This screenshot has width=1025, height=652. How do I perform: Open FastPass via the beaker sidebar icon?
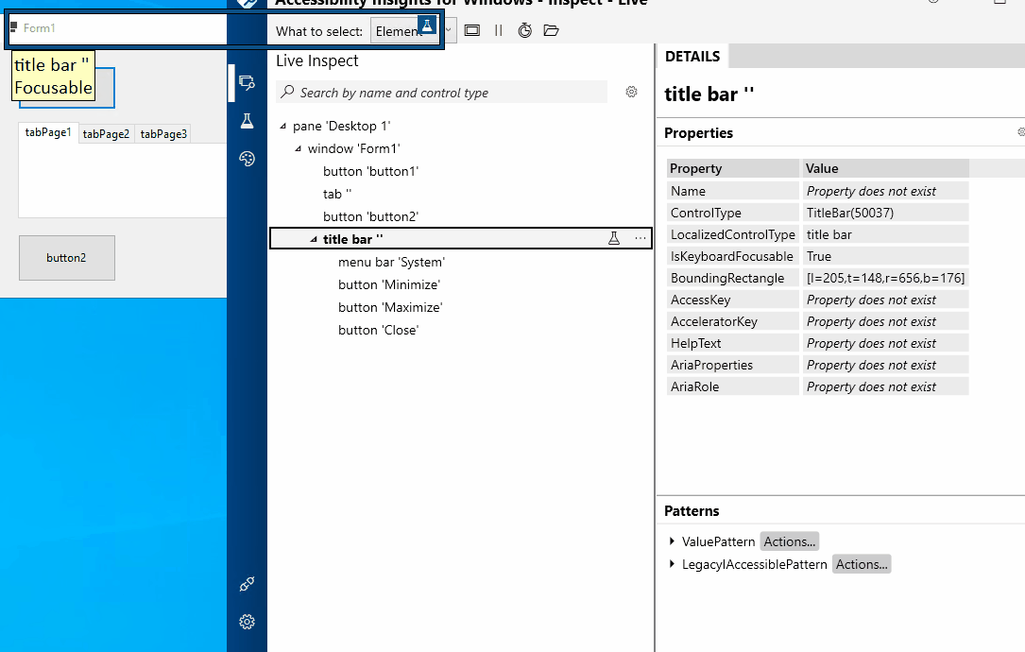click(x=247, y=121)
